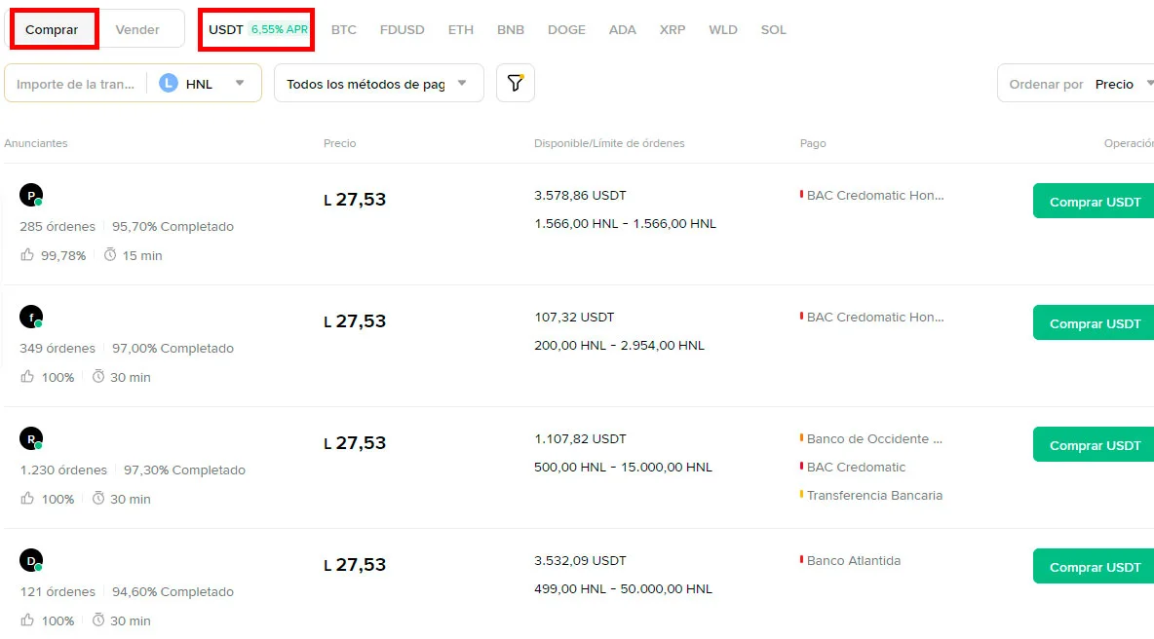Open advertiser P avatar
This screenshot has height=639, width=1154.
(x=31, y=195)
